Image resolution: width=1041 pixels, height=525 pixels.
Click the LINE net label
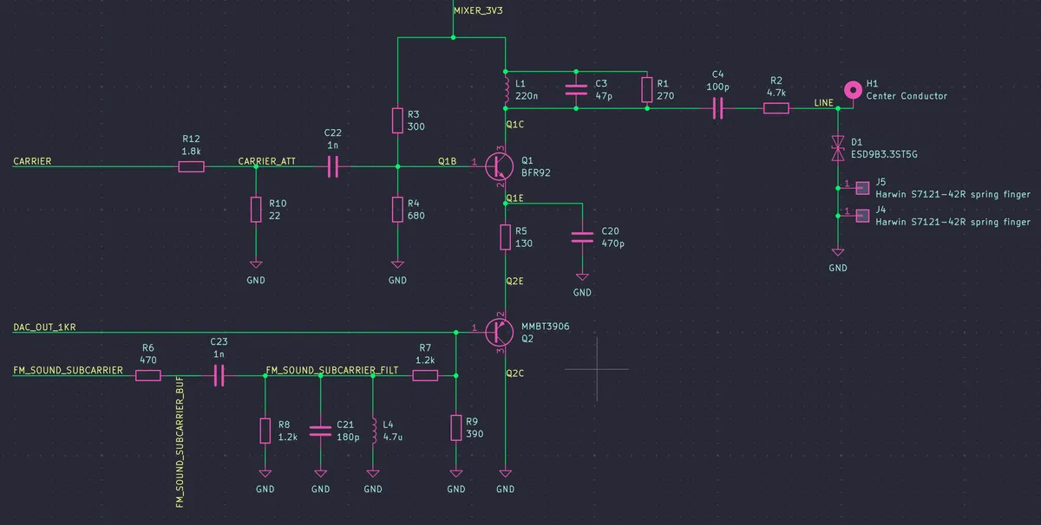pos(823,103)
